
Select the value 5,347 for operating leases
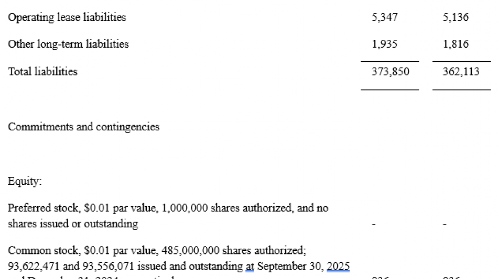coord(384,17)
